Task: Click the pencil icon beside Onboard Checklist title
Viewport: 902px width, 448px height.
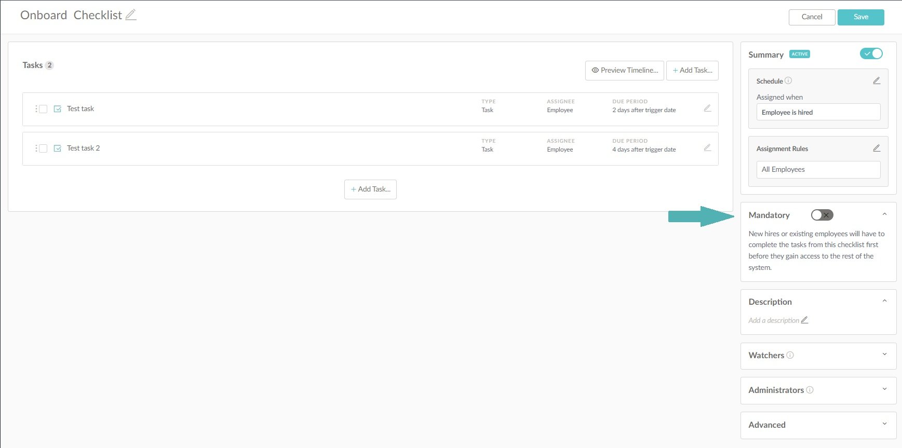Action: click(x=131, y=15)
